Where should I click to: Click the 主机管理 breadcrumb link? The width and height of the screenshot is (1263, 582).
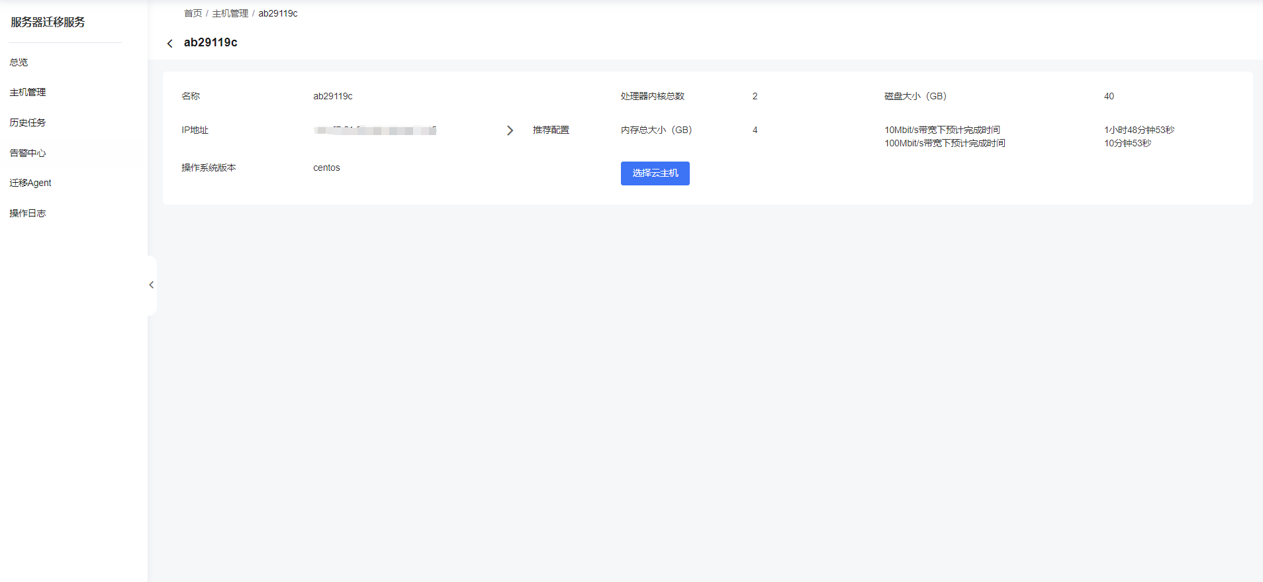pyautogui.click(x=230, y=13)
